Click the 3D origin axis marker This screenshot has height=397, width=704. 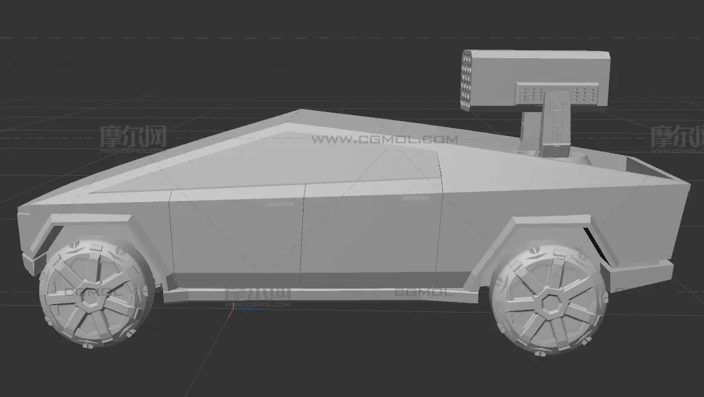point(231,310)
